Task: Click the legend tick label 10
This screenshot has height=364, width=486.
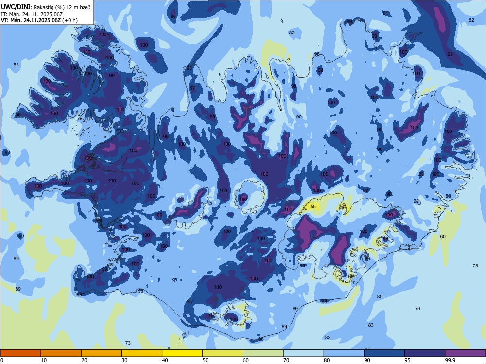Action: (44, 360)
